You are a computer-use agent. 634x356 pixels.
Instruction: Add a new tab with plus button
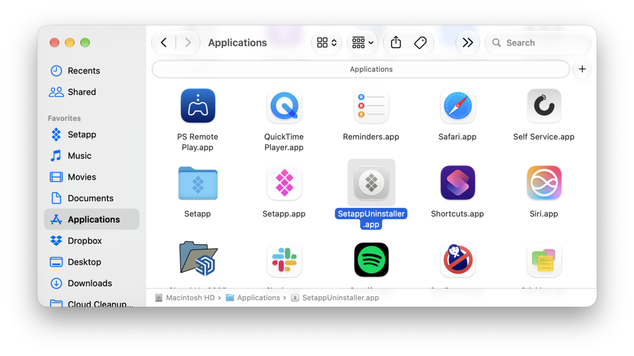point(582,69)
